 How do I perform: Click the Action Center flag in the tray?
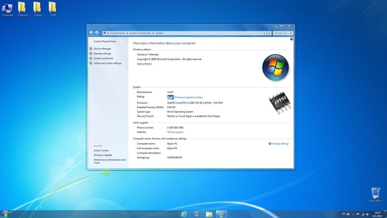(x=358, y=214)
